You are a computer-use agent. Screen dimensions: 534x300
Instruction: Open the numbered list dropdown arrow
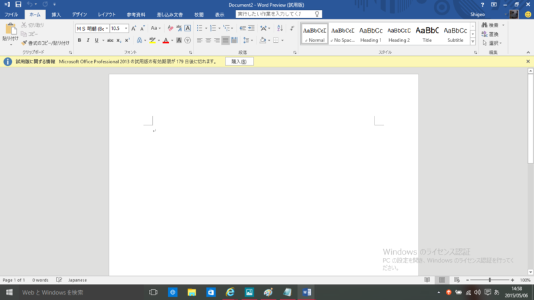click(x=220, y=29)
